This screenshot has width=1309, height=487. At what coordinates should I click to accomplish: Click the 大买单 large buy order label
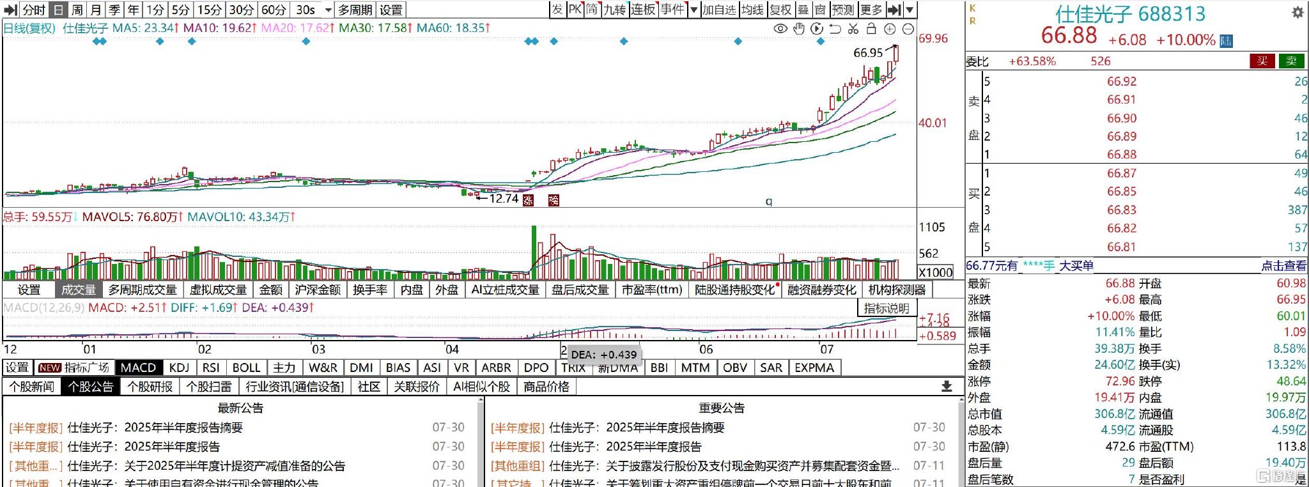pyautogui.click(x=1076, y=266)
